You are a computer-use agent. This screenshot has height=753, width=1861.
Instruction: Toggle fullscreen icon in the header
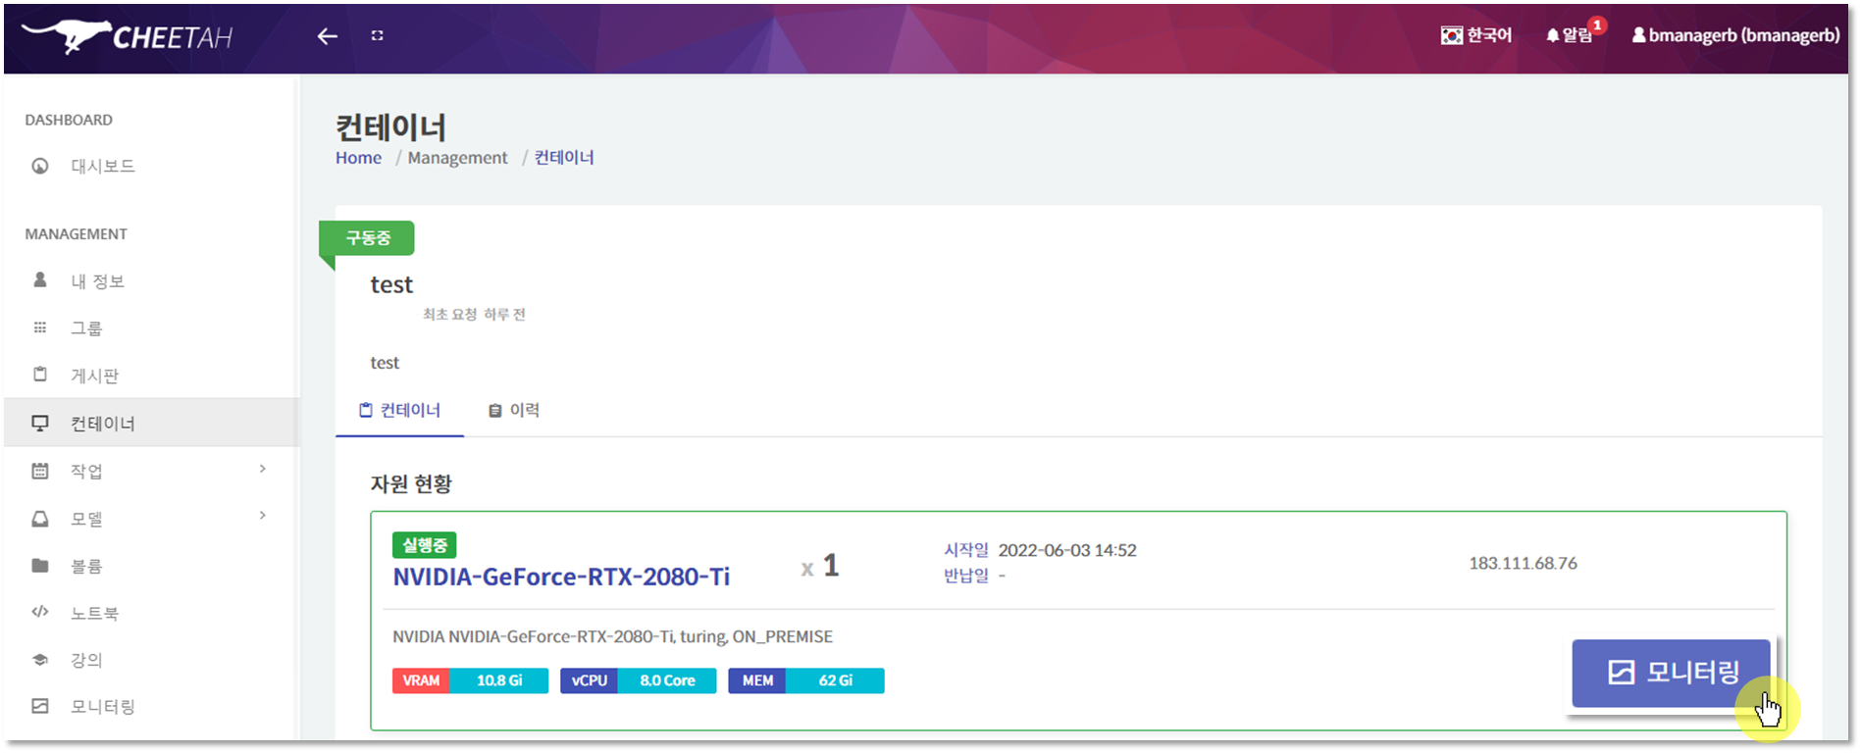tap(377, 35)
